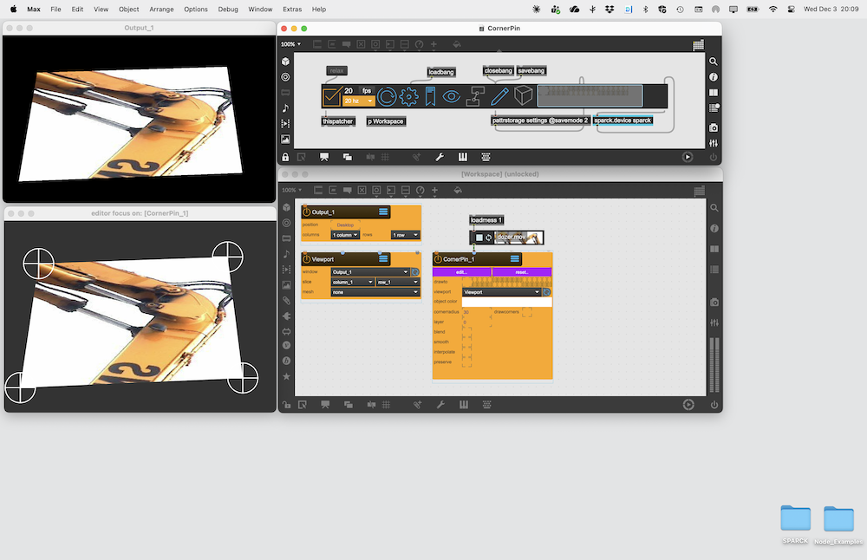
Task: Click the 3D cube icon in SPARCK toolbar
Action: click(523, 96)
